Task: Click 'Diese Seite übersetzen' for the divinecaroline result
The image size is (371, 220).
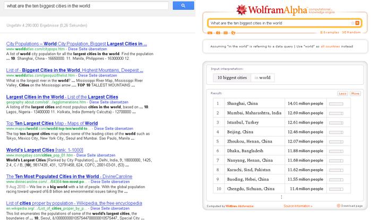Action: 110,182
